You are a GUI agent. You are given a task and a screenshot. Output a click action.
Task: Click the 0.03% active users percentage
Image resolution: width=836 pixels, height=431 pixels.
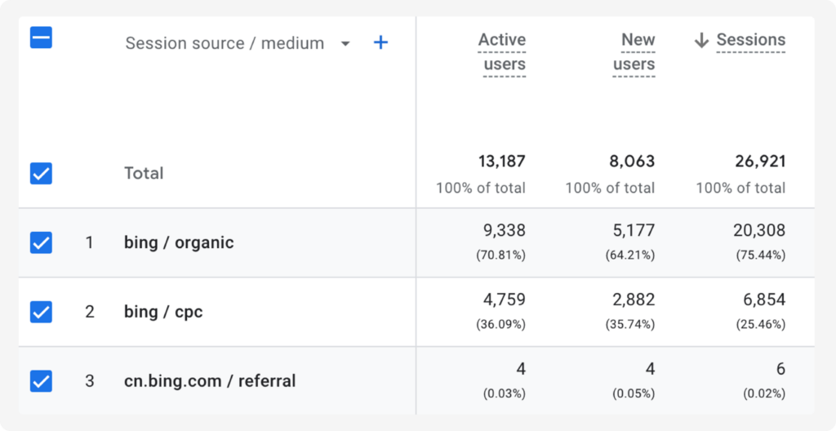[x=505, y=394]
